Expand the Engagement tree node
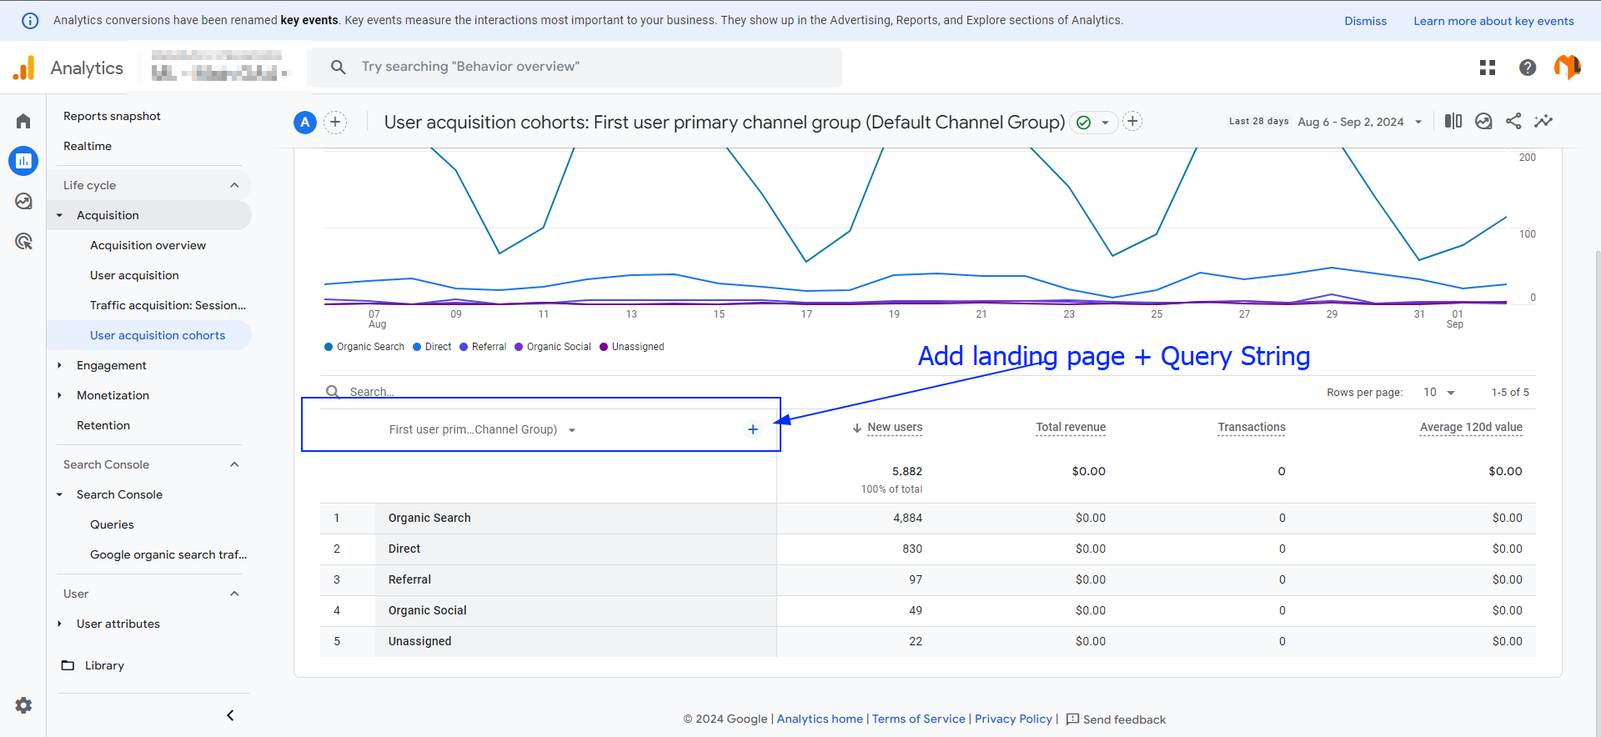This screenshot has width=1601, height=737. tap(59, 365)
